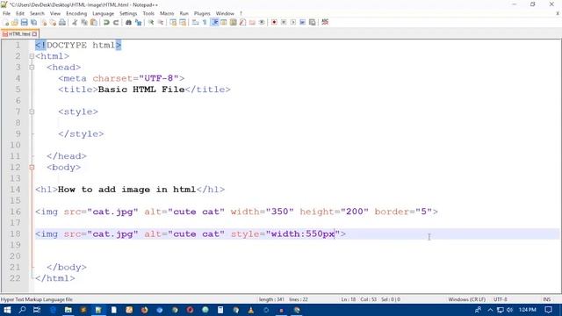Open the Tools menu
The height and width of the screenshot is (316, 562).
coord(148,13)
